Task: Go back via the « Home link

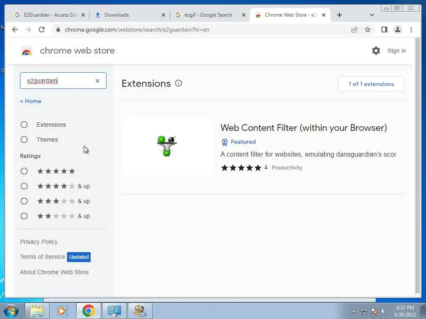Action: click(31, 101)
